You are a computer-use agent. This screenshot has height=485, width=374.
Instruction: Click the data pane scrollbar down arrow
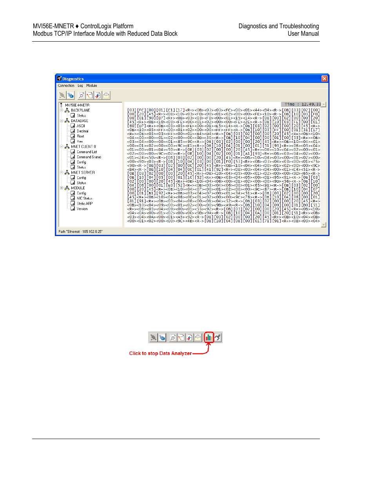click(323, 225)
